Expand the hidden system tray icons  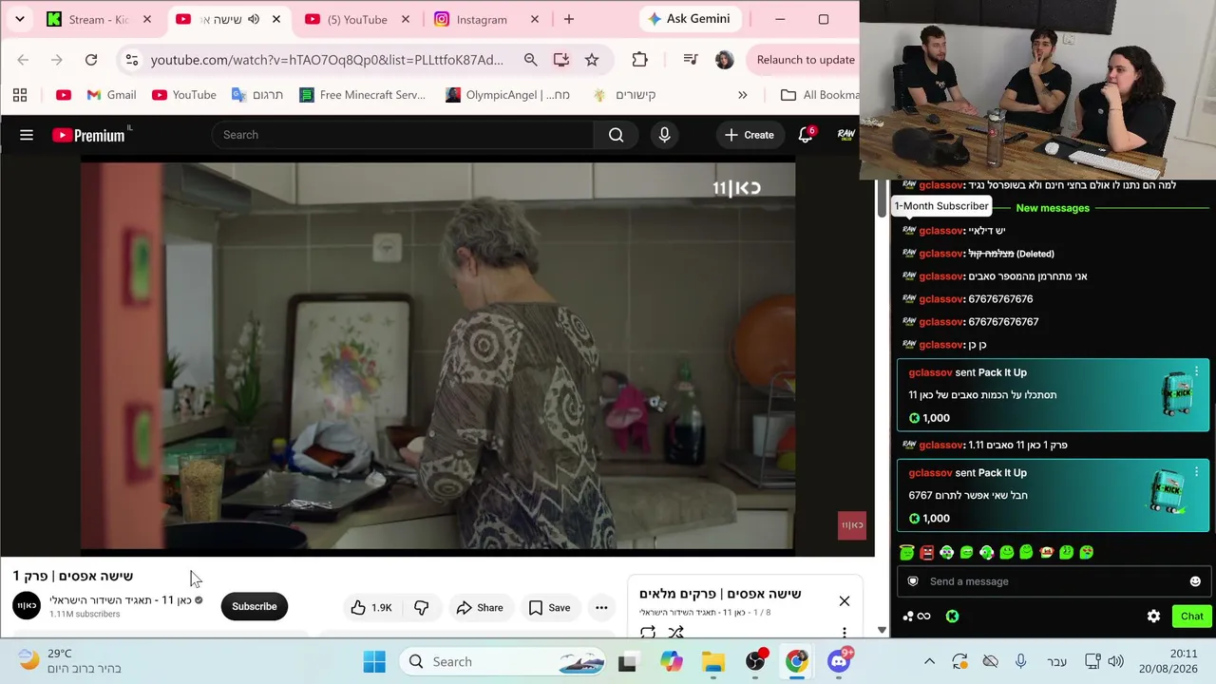pyautogui.click(x=929, y=662)
